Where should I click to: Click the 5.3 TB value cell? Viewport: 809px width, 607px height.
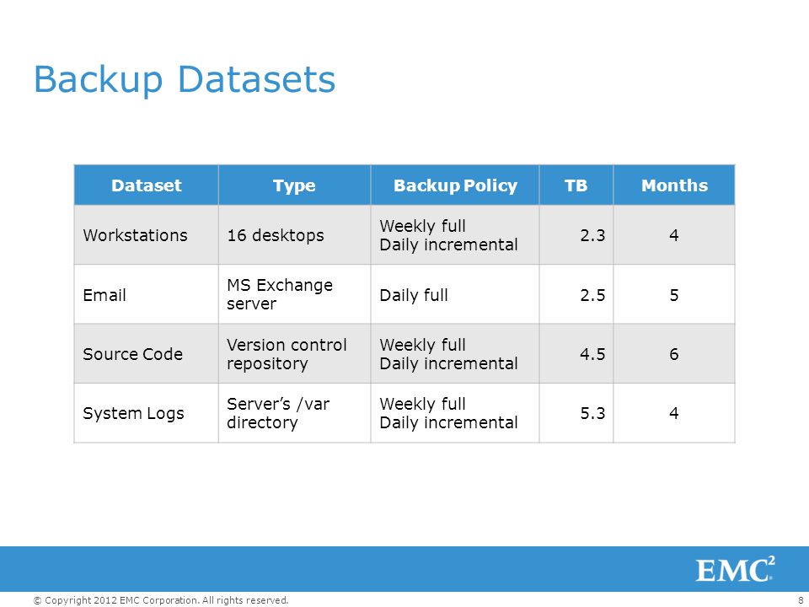tap(576, 413)
